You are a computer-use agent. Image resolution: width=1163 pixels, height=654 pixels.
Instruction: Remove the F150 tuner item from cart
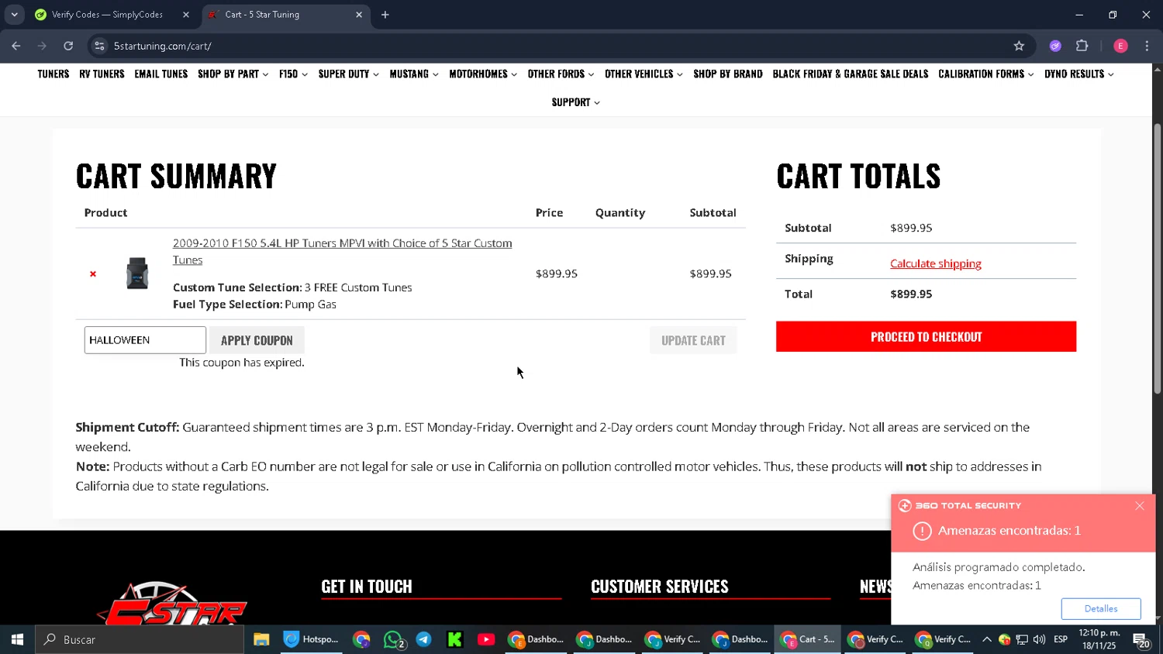click(93, 274)
